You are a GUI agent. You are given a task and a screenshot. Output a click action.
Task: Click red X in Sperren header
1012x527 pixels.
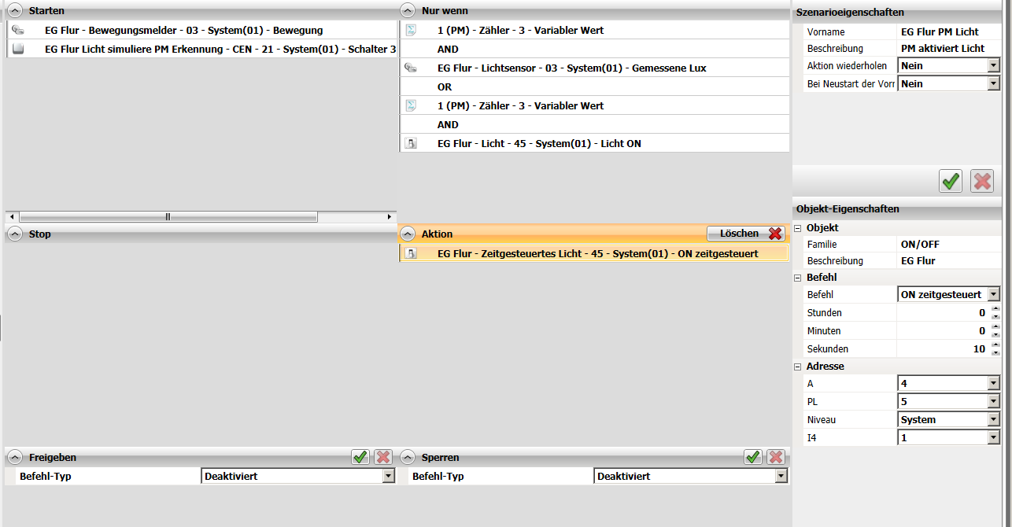[x=776, y=457]
